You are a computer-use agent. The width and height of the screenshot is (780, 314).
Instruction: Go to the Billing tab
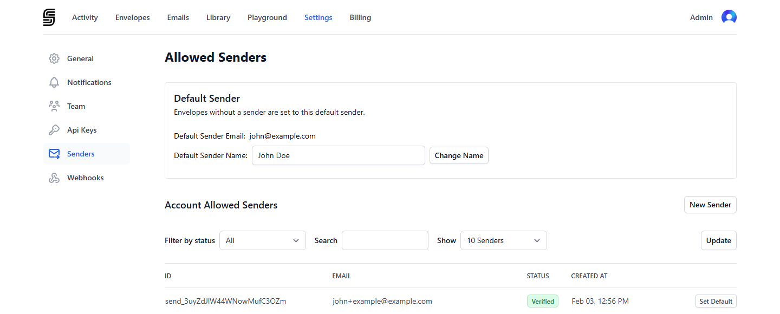click(x=360, y=17)
